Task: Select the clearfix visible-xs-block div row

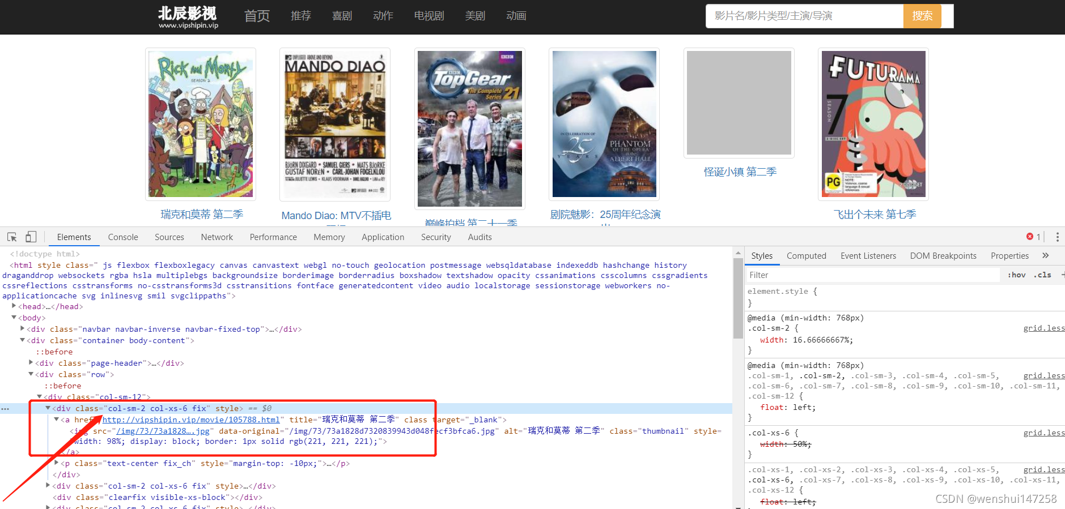Action: [x=158, y=497]
